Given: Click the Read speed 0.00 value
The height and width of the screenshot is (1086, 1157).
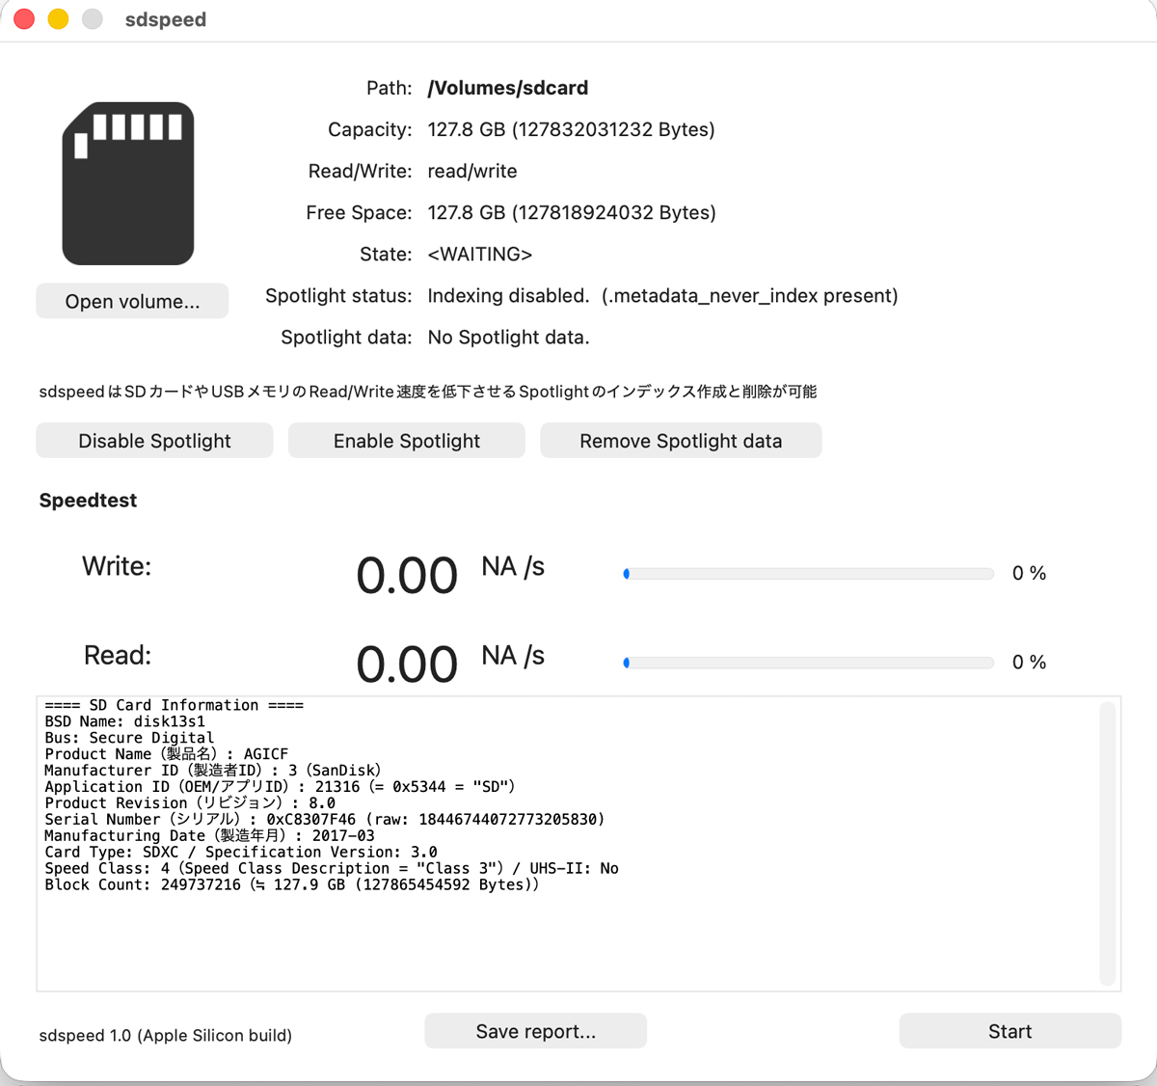Looking at the screenshot, I should 407,665.
